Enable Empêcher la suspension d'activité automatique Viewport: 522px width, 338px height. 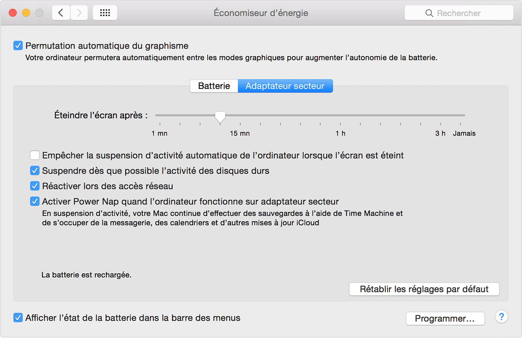tap(35, 155)
